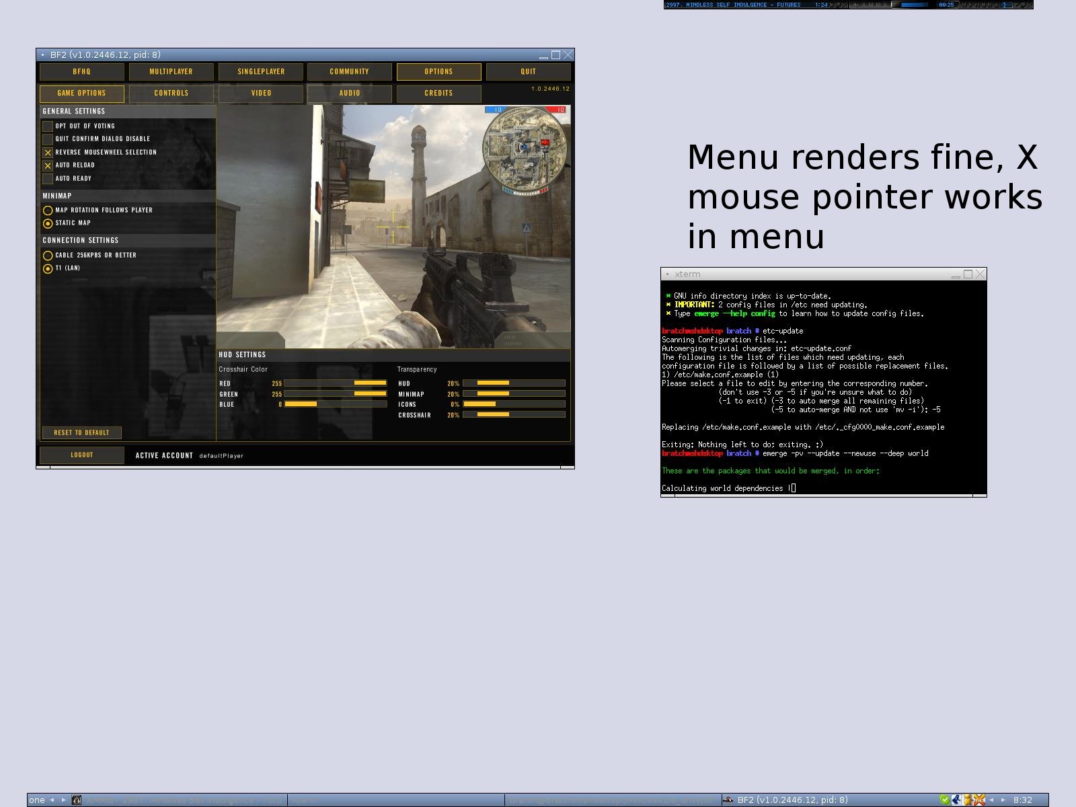1076x807 pixels.
Task: Click the green checkmark tray icon
Action: point(945,800)
